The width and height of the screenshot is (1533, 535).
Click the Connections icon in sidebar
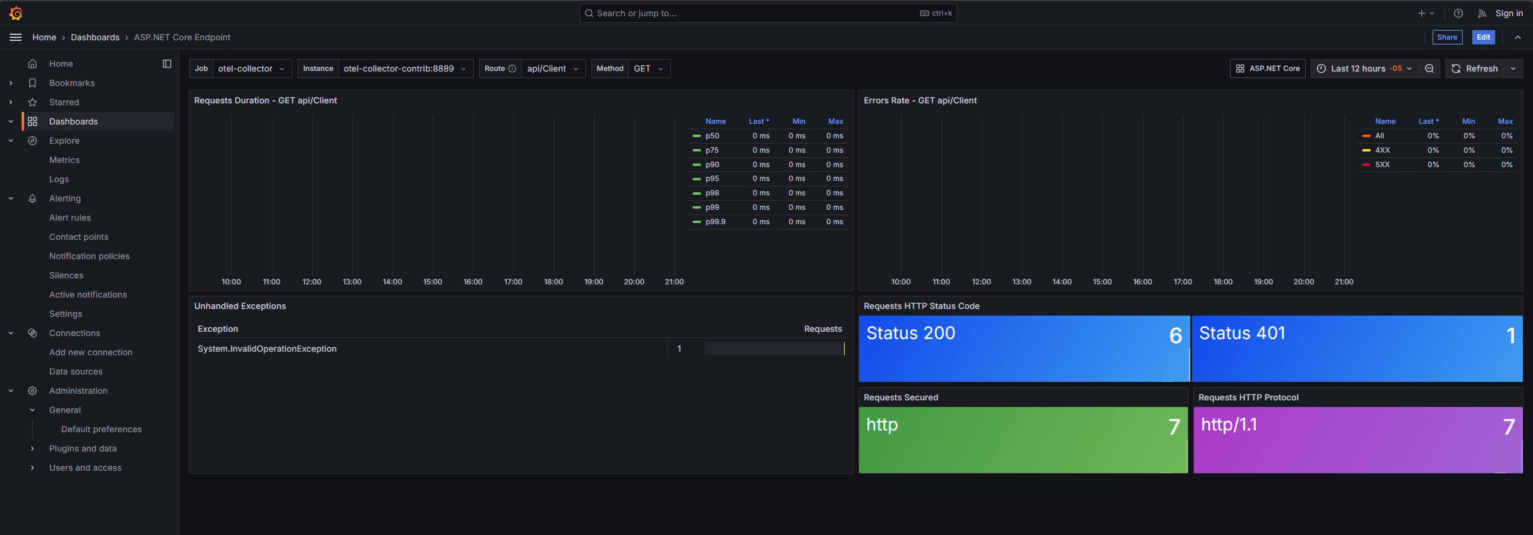pos(32,333)
